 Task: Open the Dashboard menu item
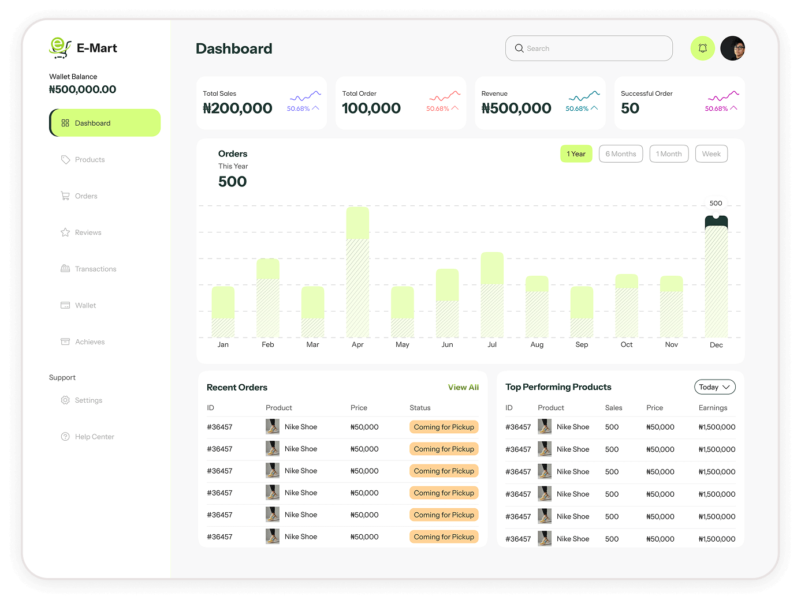(x=105, y=123)
